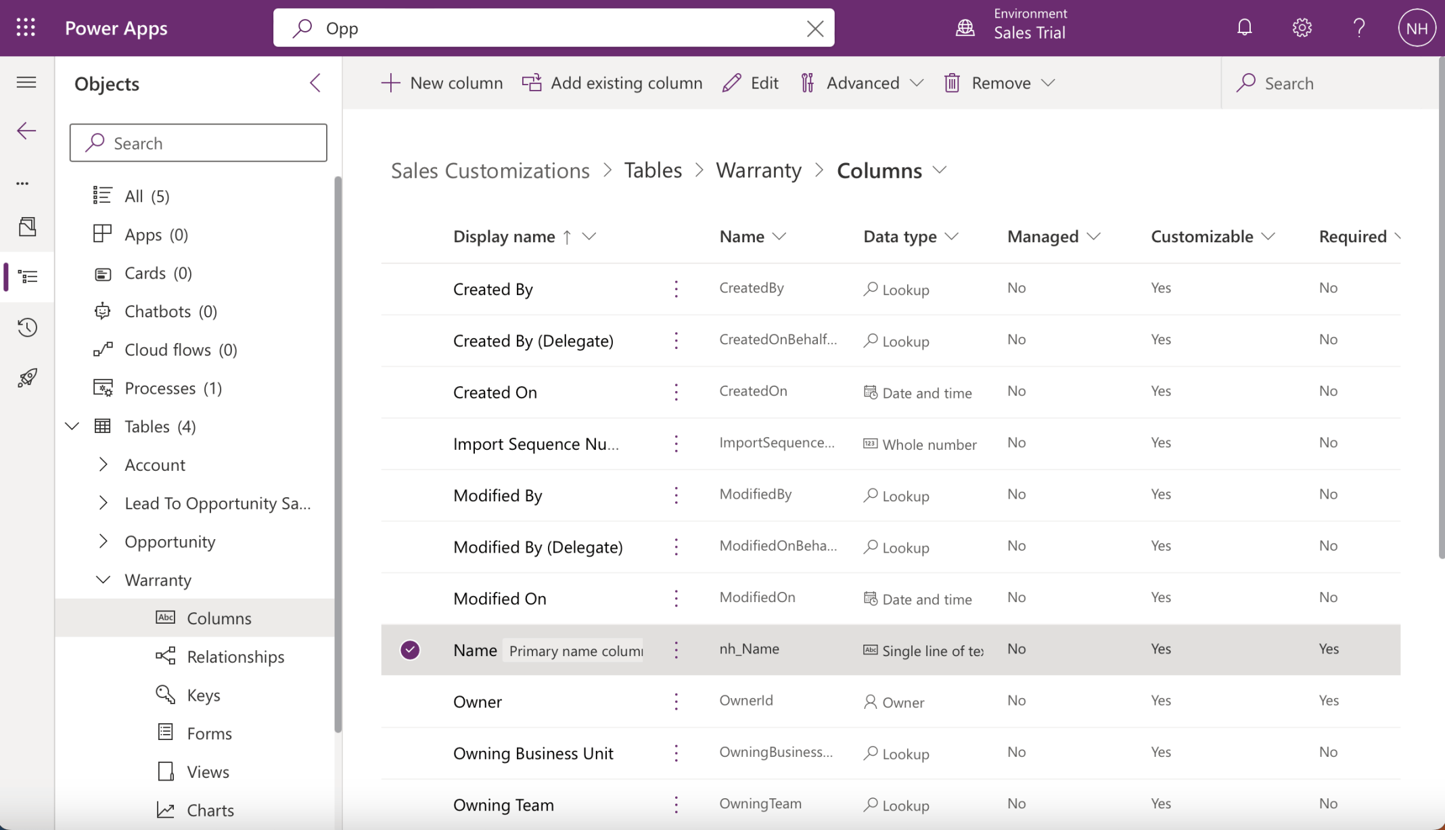Deselect the Name row checkmark
This screenshot has width=1445, height=830.
click(x=410, y=650)
